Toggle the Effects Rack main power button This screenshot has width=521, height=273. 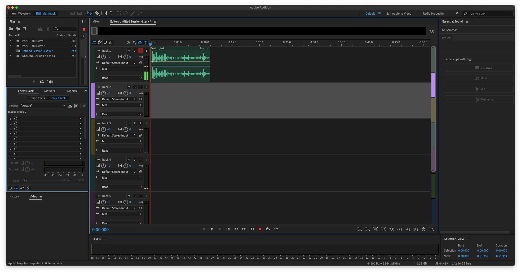pyautogui.click(x=10, y=188)
